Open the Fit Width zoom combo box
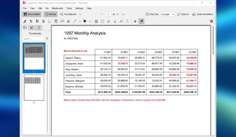236x137 pixels. pos(167,14)
